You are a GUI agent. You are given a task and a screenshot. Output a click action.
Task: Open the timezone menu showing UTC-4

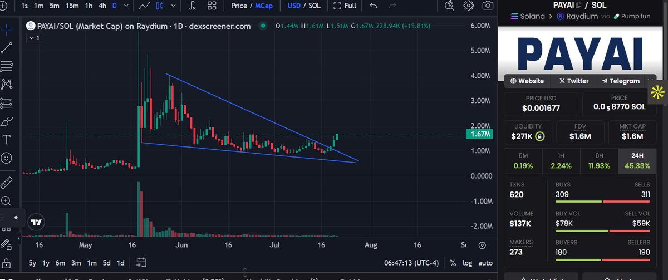click(412, 263)
